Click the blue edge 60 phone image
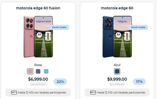Image resolution: width=157 pixels, height=99 pixels. pyautogui.click(x=117, y=37)
